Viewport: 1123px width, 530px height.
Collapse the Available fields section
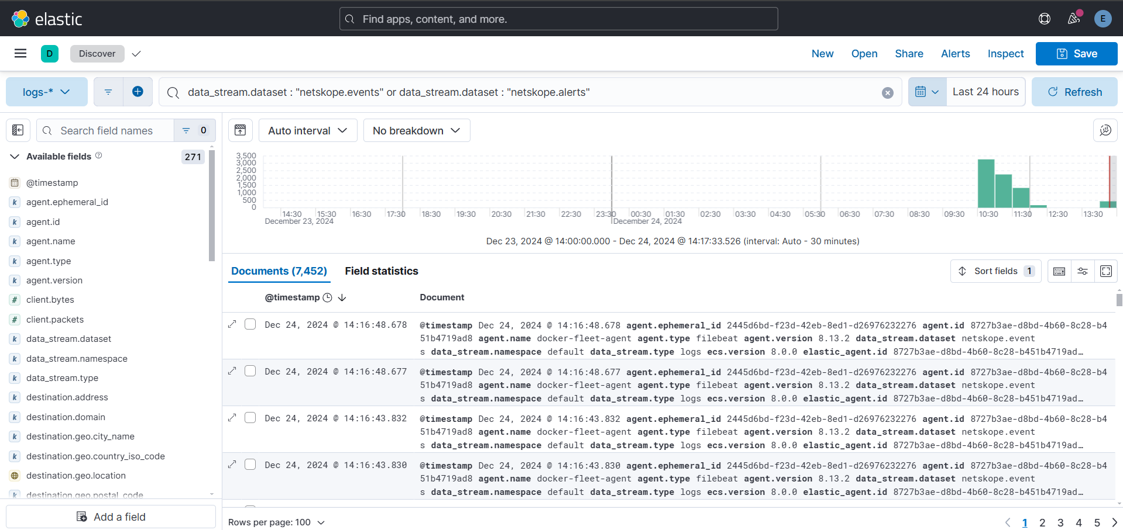[15, 157]
